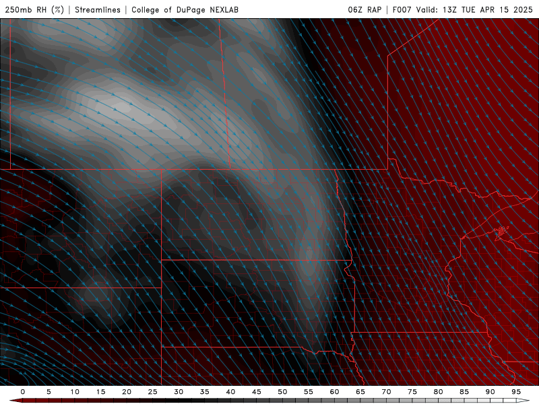Click 'Valid: 13Z TUE APR 15 2025' text
The height and width of the screenshot is (404, 539).
474,9
